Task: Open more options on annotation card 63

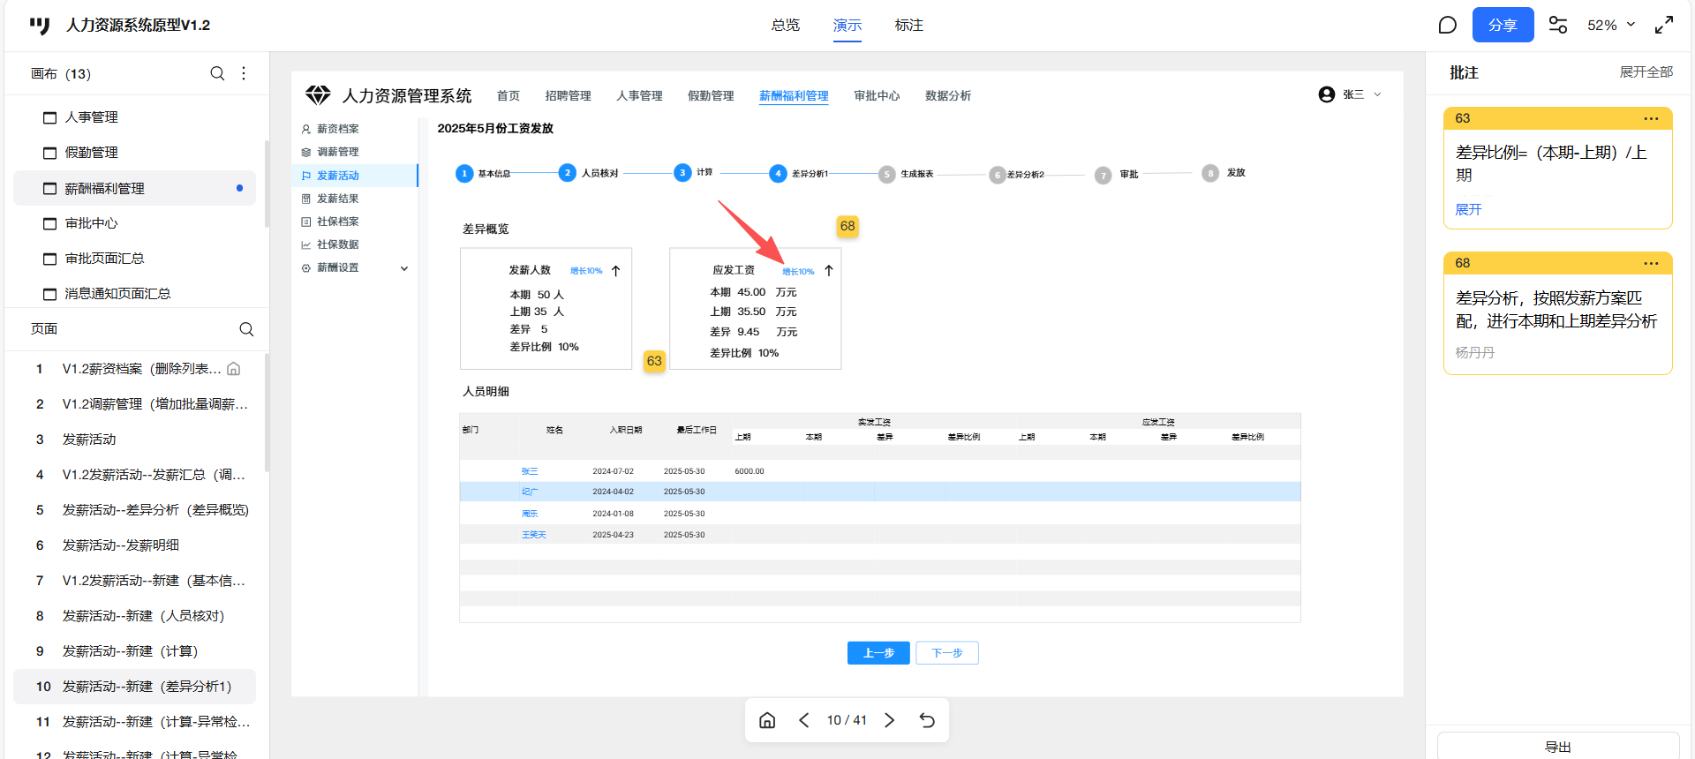Action: point(1651,118)
